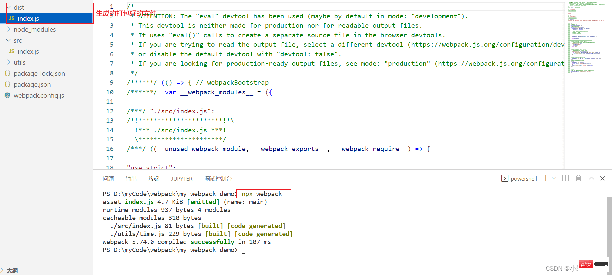Click the JS icon of dist index.js
612x275 pixels.
(12, 18)
